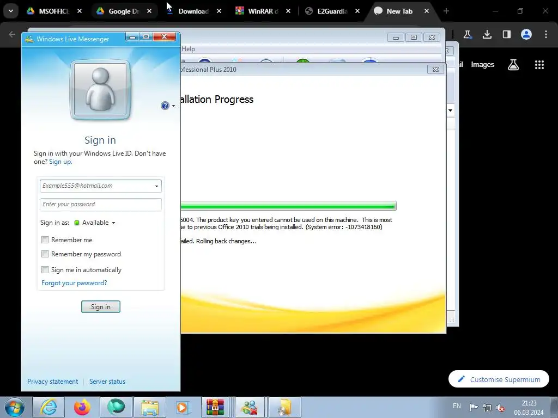Launch Windows Media Player from the taskbar
Image resolution: width=558 pixels, height=418 pixels.
point(183,407)
